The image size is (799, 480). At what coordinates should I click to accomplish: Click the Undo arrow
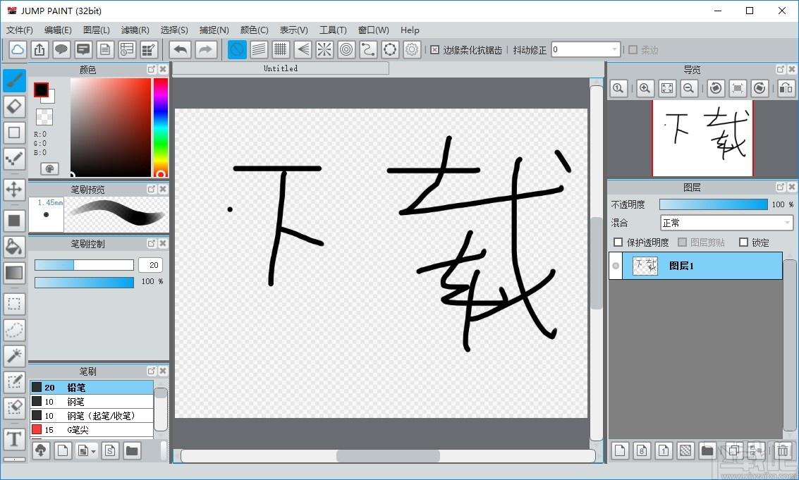pos(181,49)
